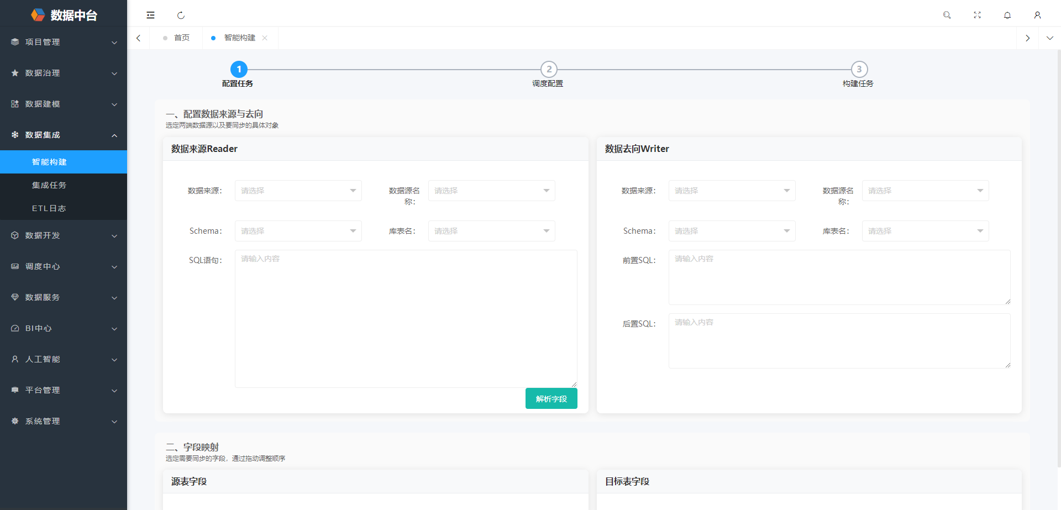The width and height of the screenshot is (1061, 510).
Task: Open the Reader 数据来源 dropdown
Action: pyautogui.click(x=298, y=191)
